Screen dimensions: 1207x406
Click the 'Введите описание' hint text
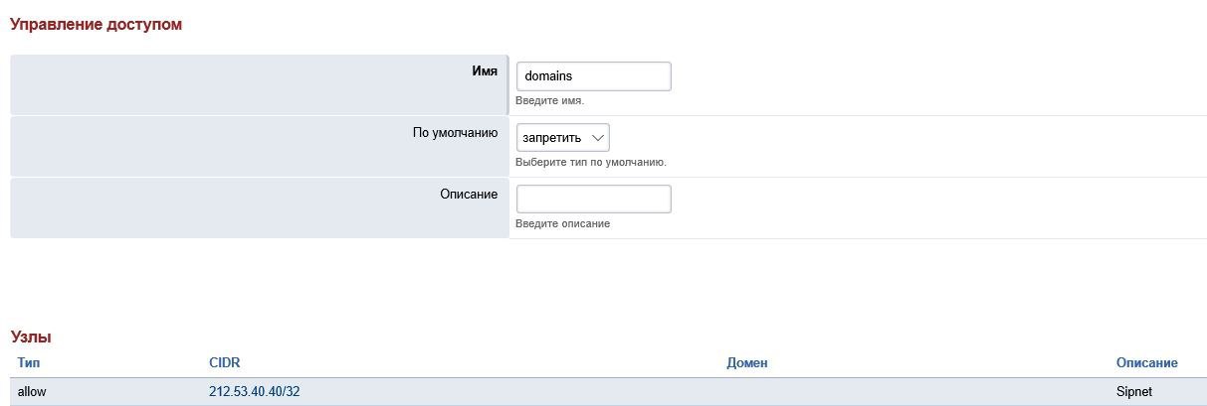562,223
